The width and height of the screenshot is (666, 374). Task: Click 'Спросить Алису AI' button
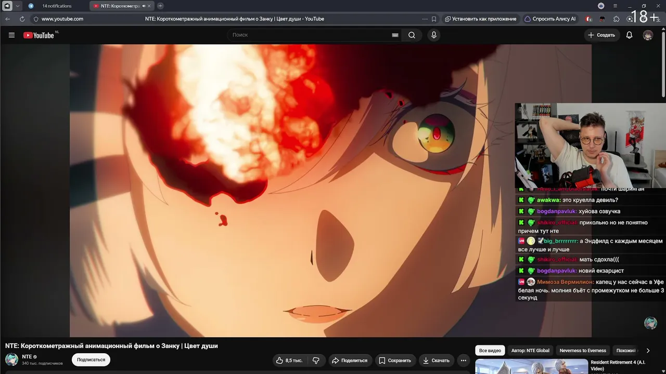click(550, 19)
